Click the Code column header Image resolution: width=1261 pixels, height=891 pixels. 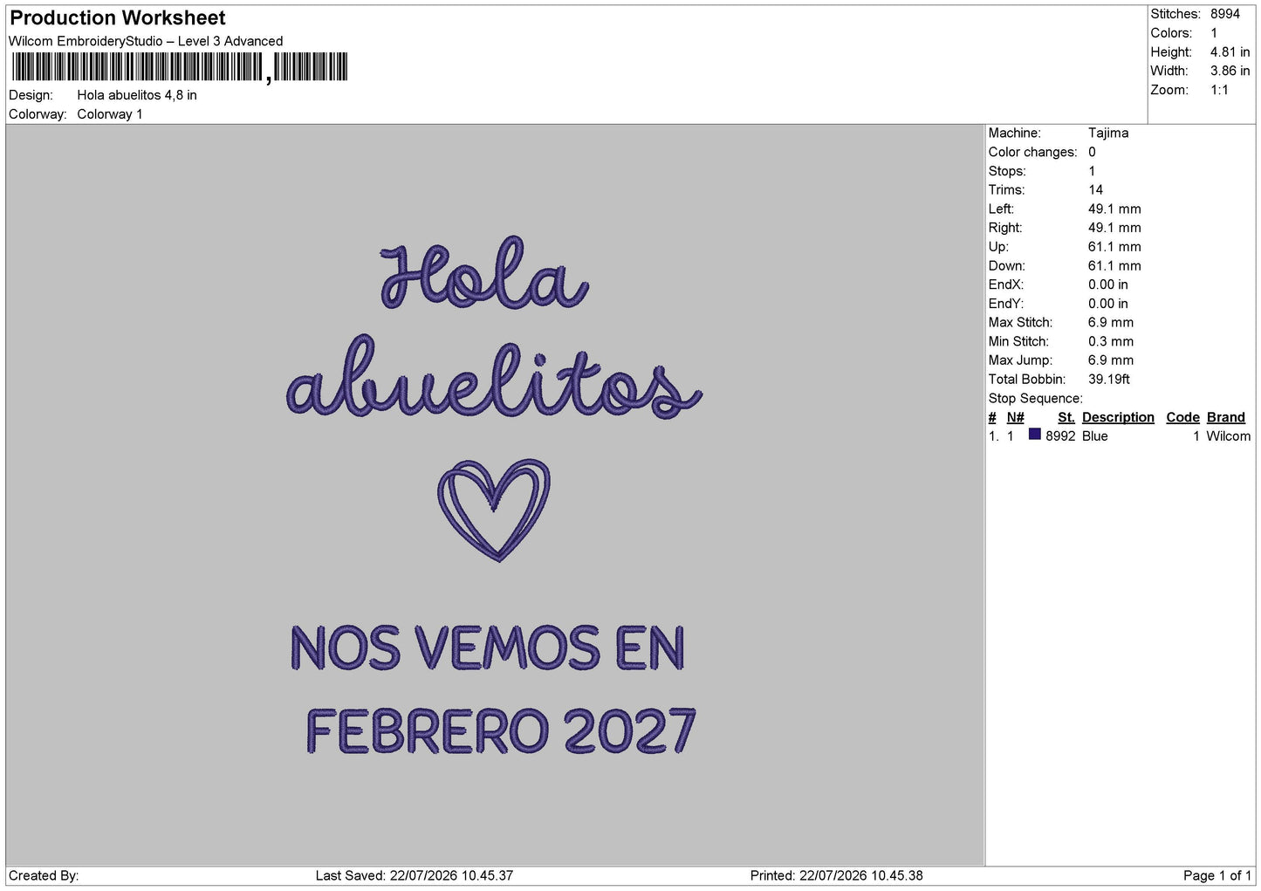[x=1183, y=417]
